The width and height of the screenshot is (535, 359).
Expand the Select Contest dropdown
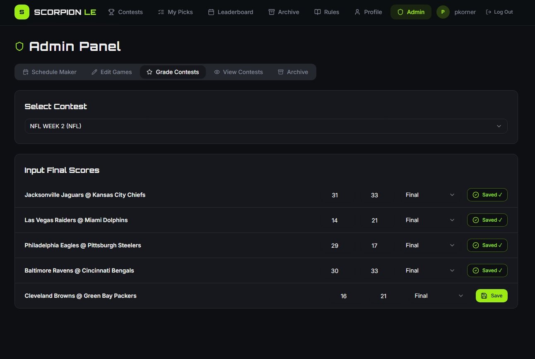(266, 126)
